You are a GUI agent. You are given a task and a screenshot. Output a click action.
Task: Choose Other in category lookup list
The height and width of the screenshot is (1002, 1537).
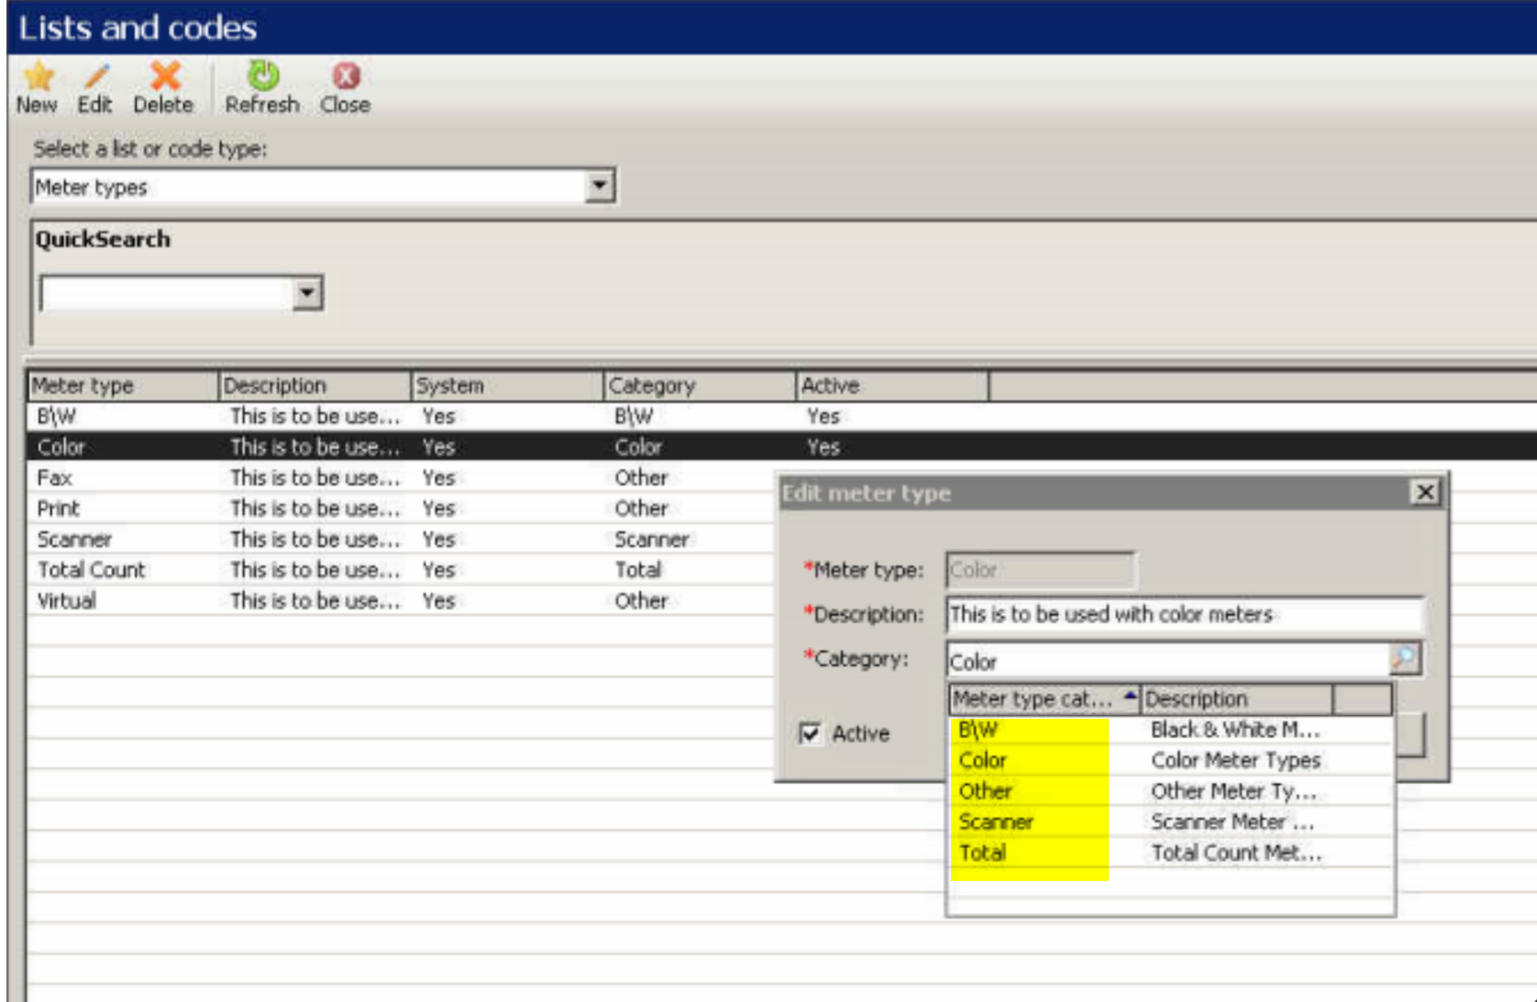point(986,791)
